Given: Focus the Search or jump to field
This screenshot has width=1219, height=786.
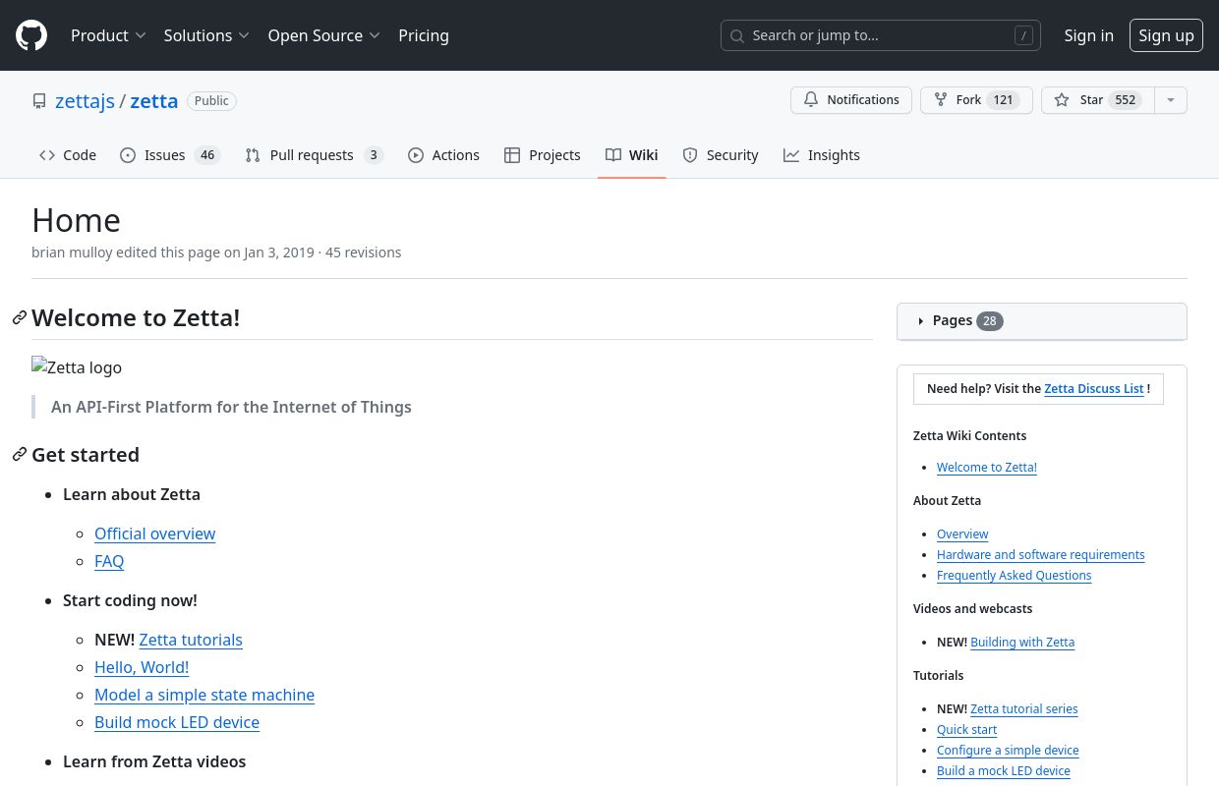Looking at the screenshot, I should 881,35.
